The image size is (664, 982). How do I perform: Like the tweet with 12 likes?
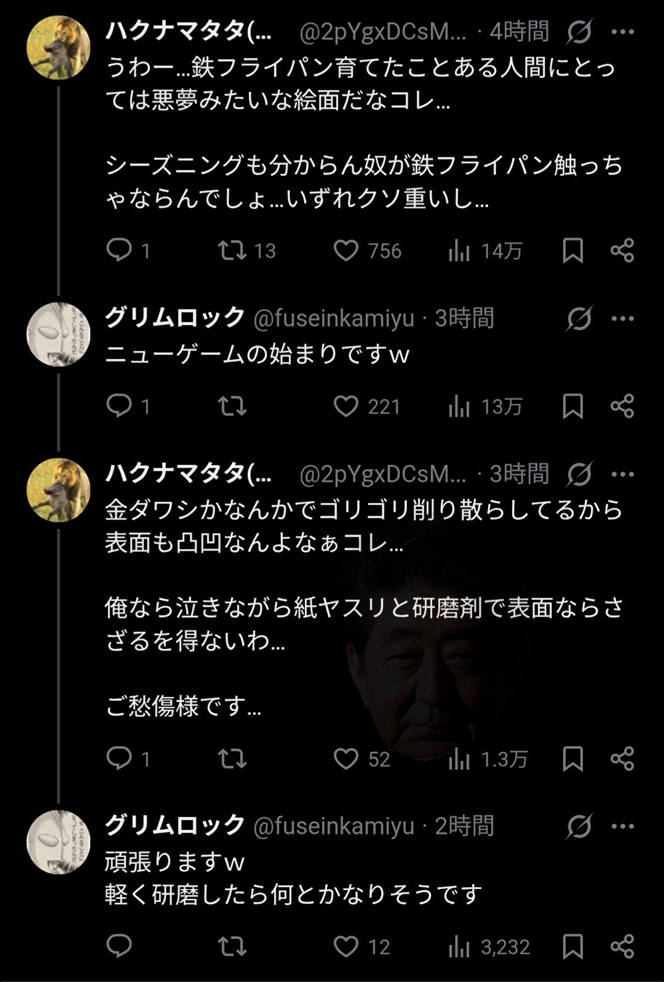click(346, 946)
